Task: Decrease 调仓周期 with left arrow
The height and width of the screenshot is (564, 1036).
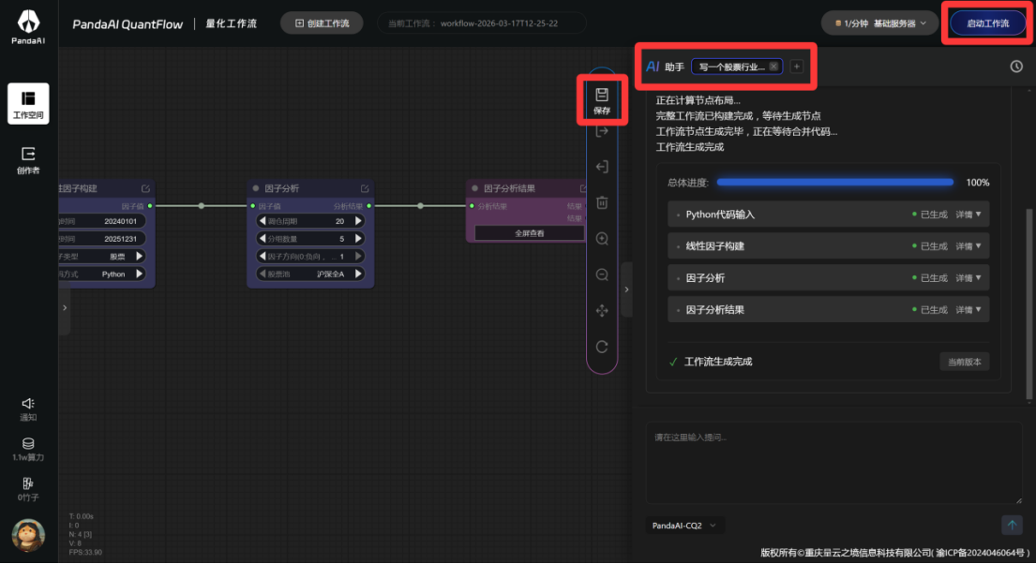Action: tap(263, 221)
